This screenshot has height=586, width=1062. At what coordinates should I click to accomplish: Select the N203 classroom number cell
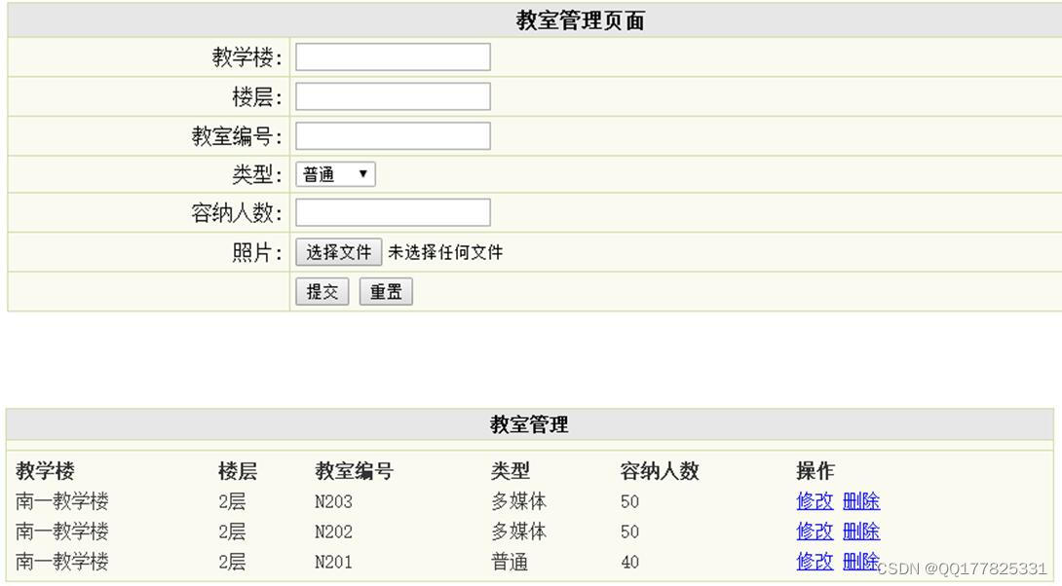click(333, 501)
